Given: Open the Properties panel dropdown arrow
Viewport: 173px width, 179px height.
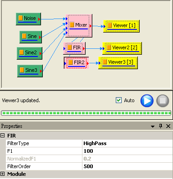Looking at the screenshot, I should pos(153,126).
